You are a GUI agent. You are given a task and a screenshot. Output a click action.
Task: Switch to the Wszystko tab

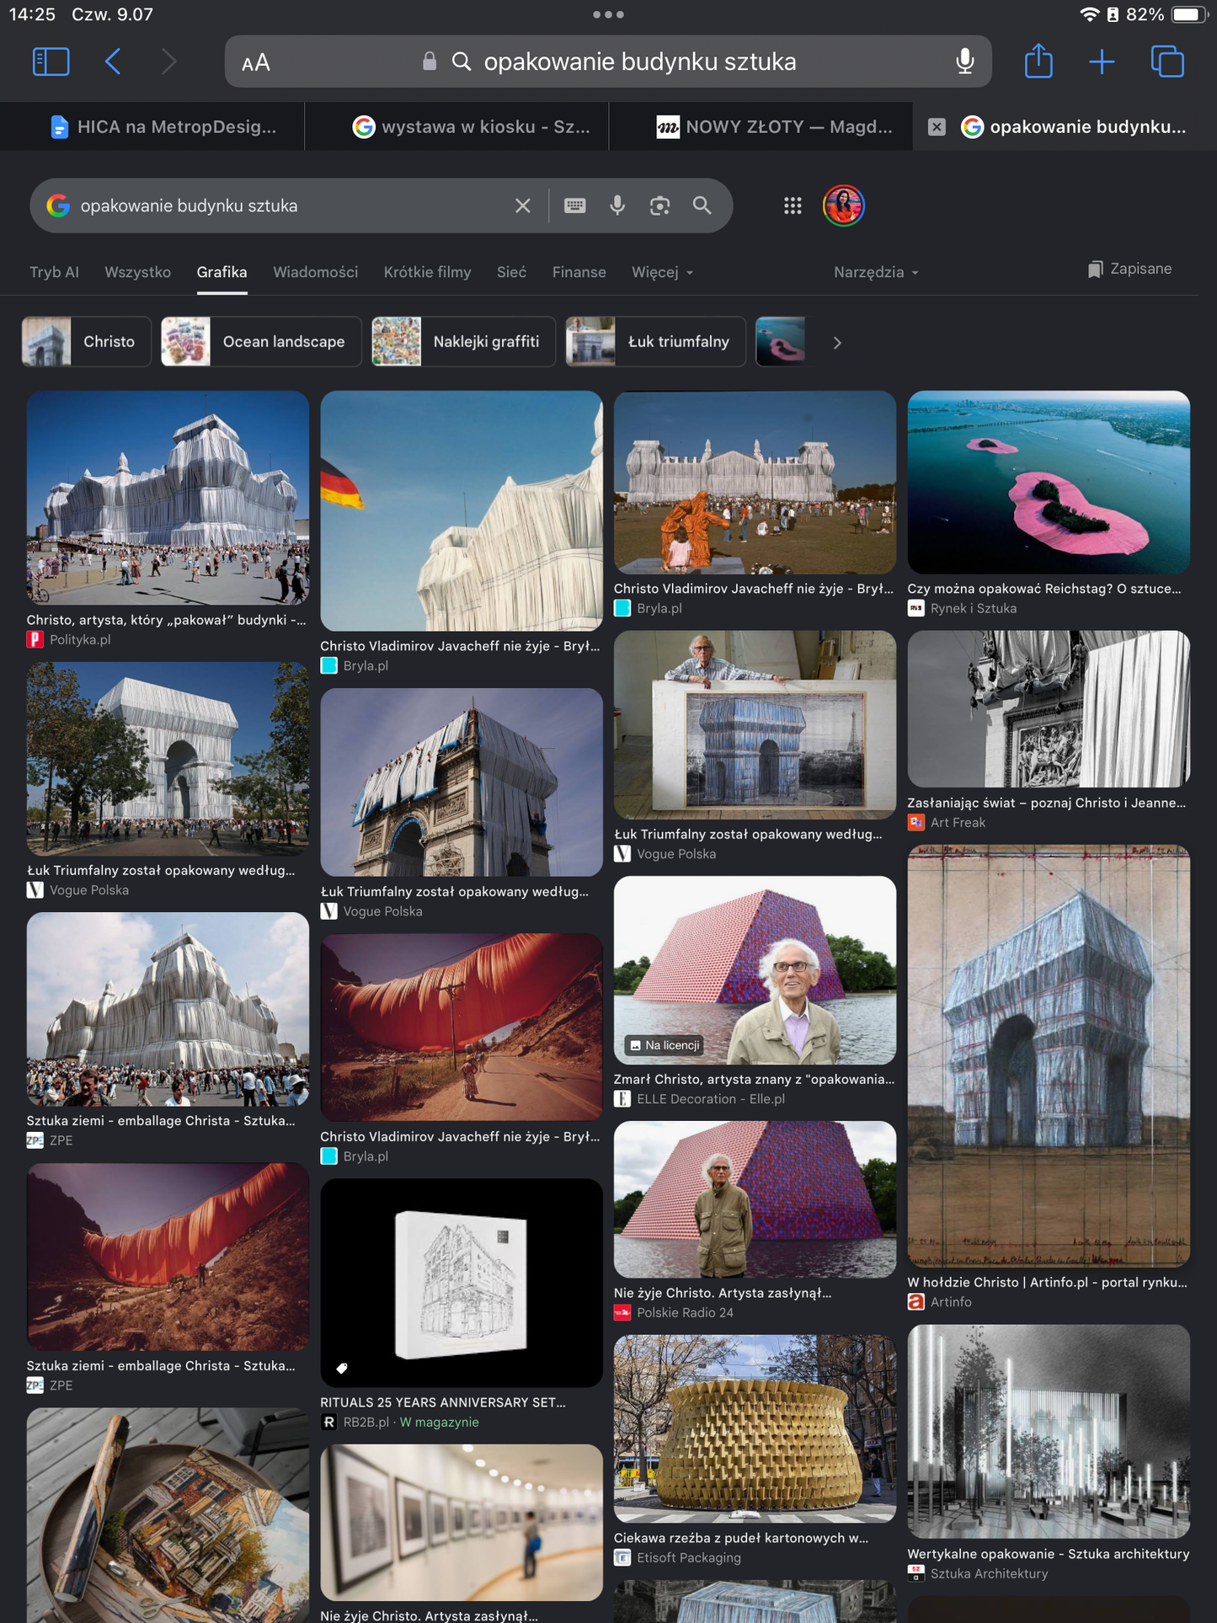point(137,272)
